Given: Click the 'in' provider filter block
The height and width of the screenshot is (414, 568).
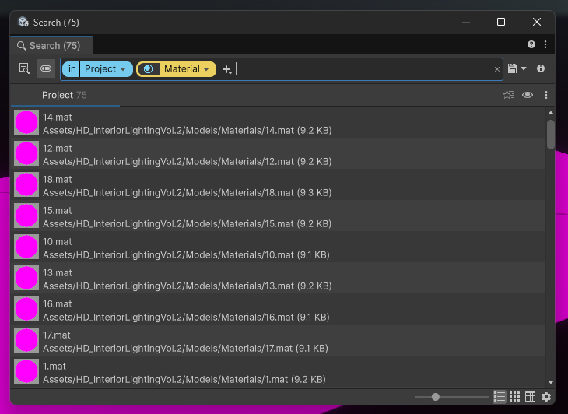Looking at the screenshot, I should (x=72, y=69).
